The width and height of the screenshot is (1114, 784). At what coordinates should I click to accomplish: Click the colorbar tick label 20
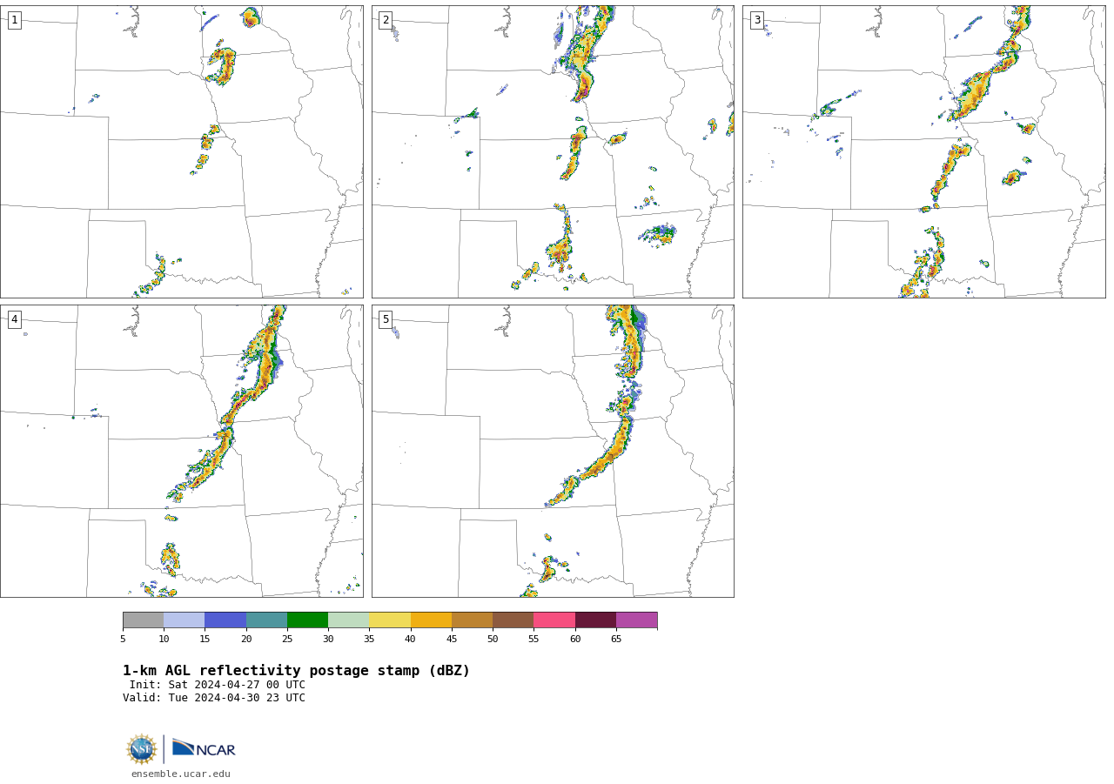pyautogui.click(x=246, y=640)
